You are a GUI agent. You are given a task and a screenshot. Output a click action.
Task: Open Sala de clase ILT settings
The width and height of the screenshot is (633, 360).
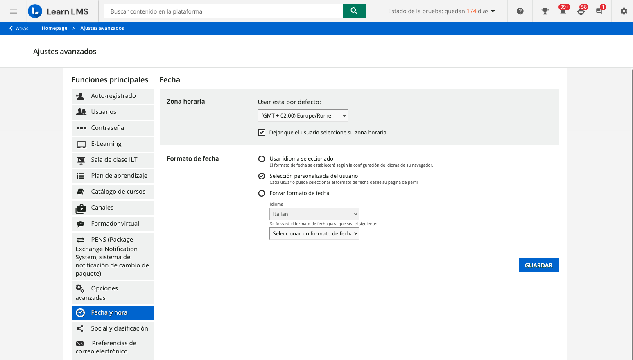point(113,160)
